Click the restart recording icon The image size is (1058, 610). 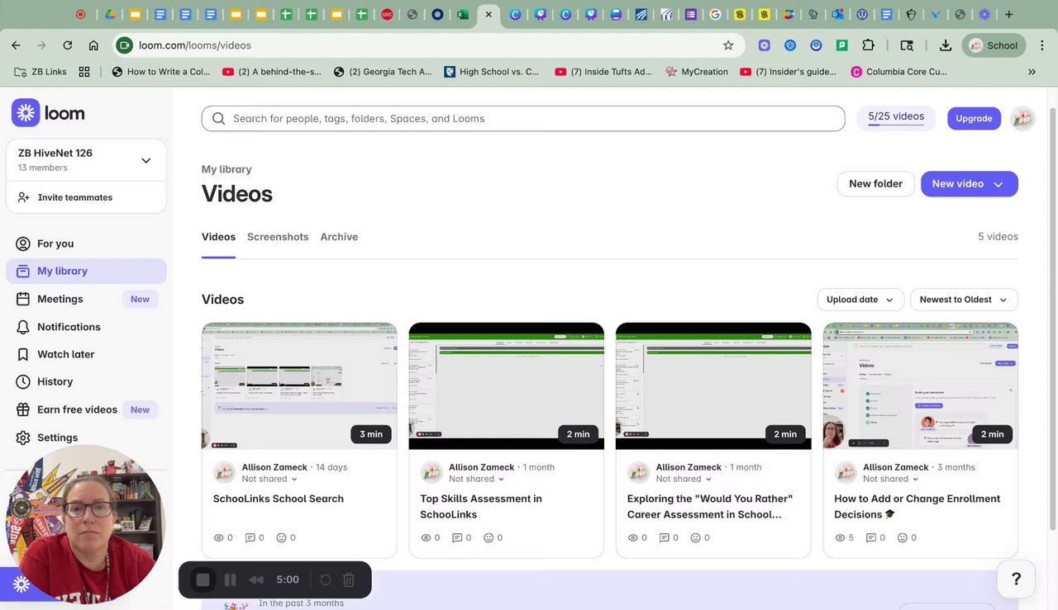click(326, 579)
